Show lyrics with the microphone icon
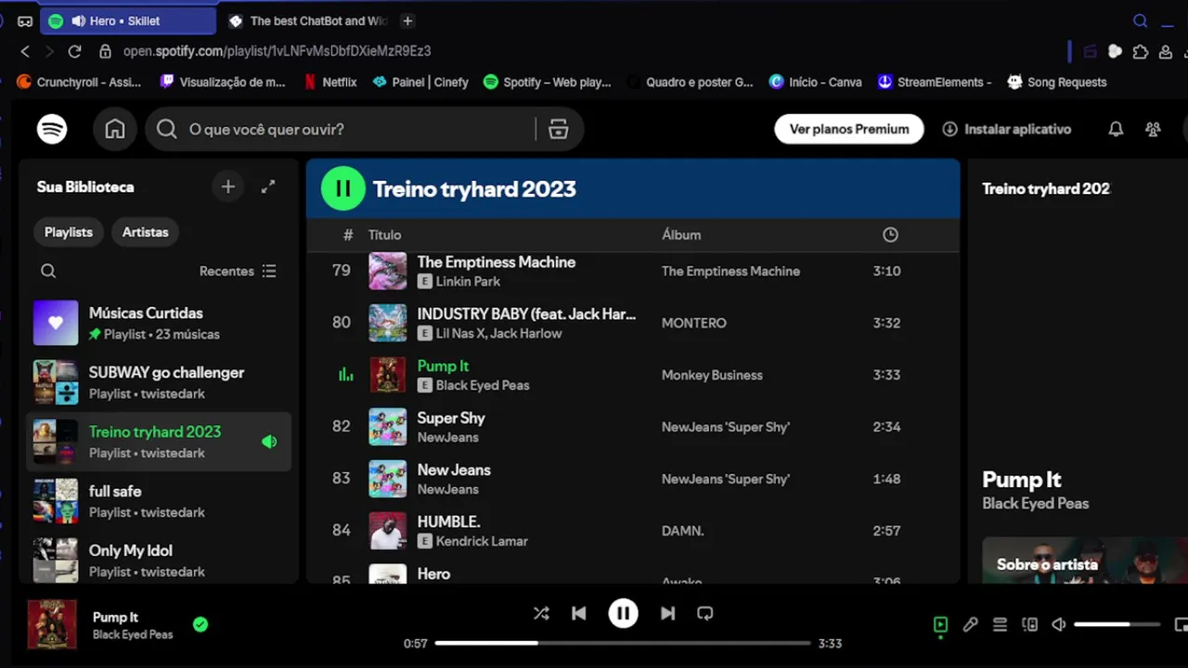The width and height of the screenshot is (1188, 668). [970, 624]
